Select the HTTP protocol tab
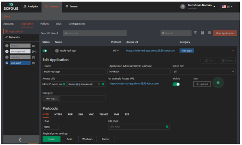This screenshot has width=242, height=145. [46, 114]
